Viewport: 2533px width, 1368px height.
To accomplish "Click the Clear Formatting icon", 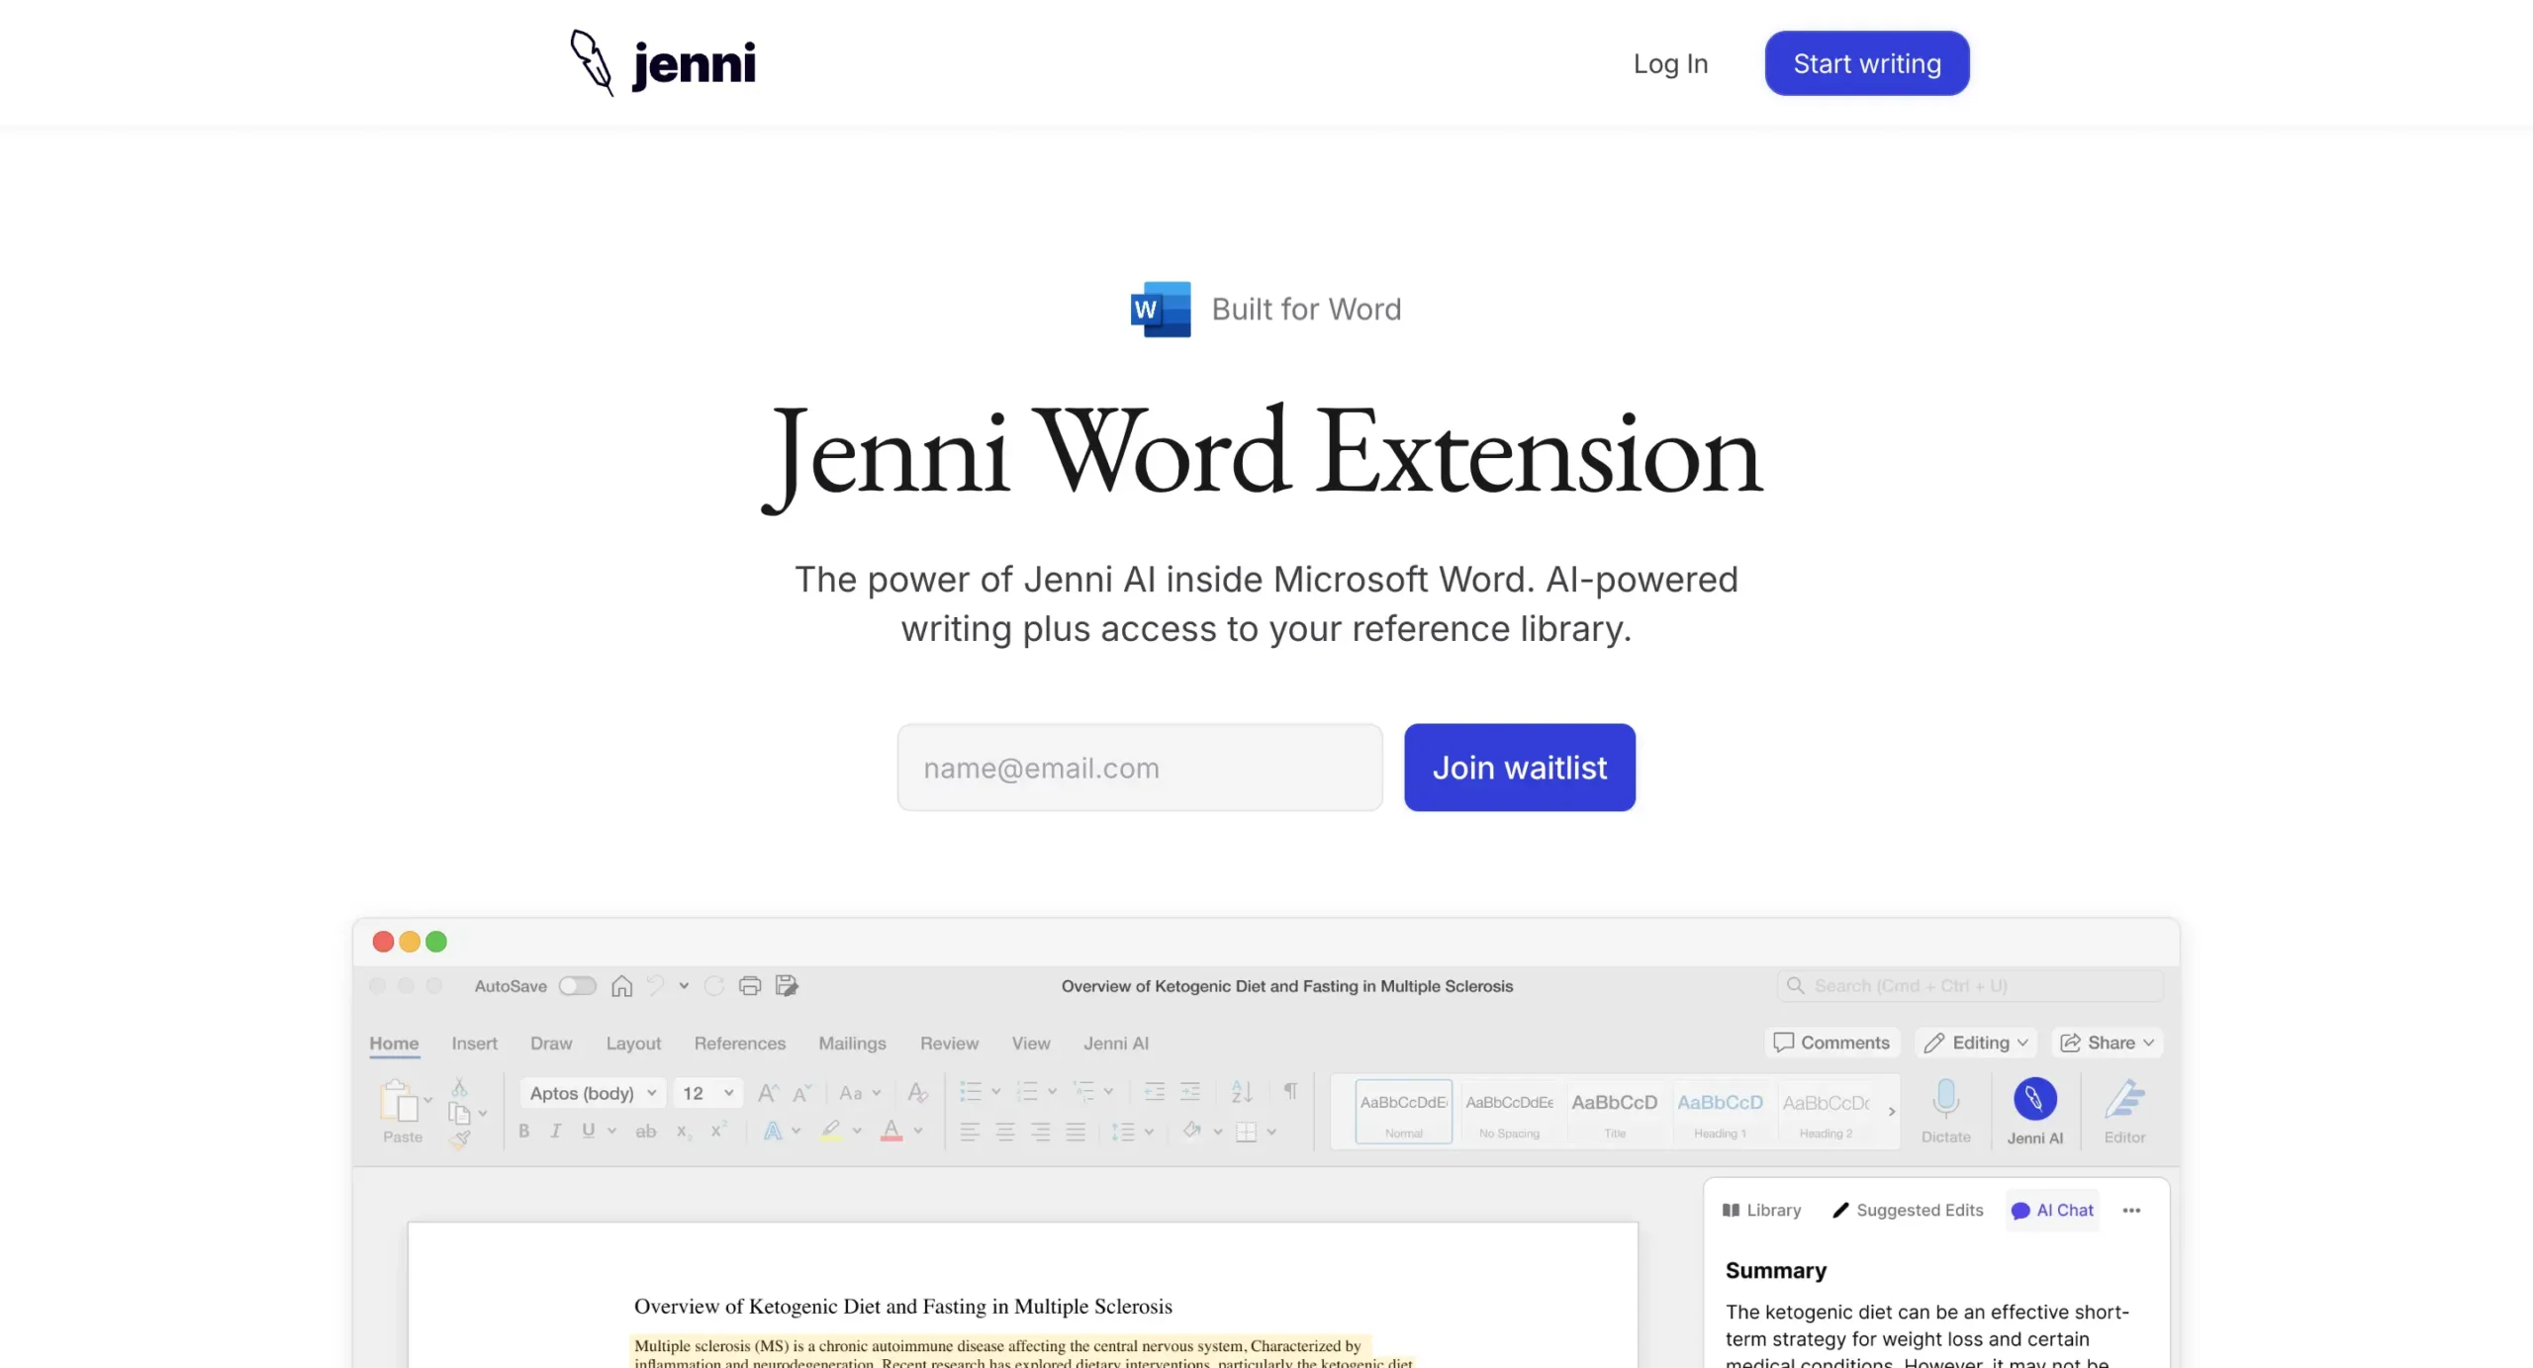I will 917,1093.
